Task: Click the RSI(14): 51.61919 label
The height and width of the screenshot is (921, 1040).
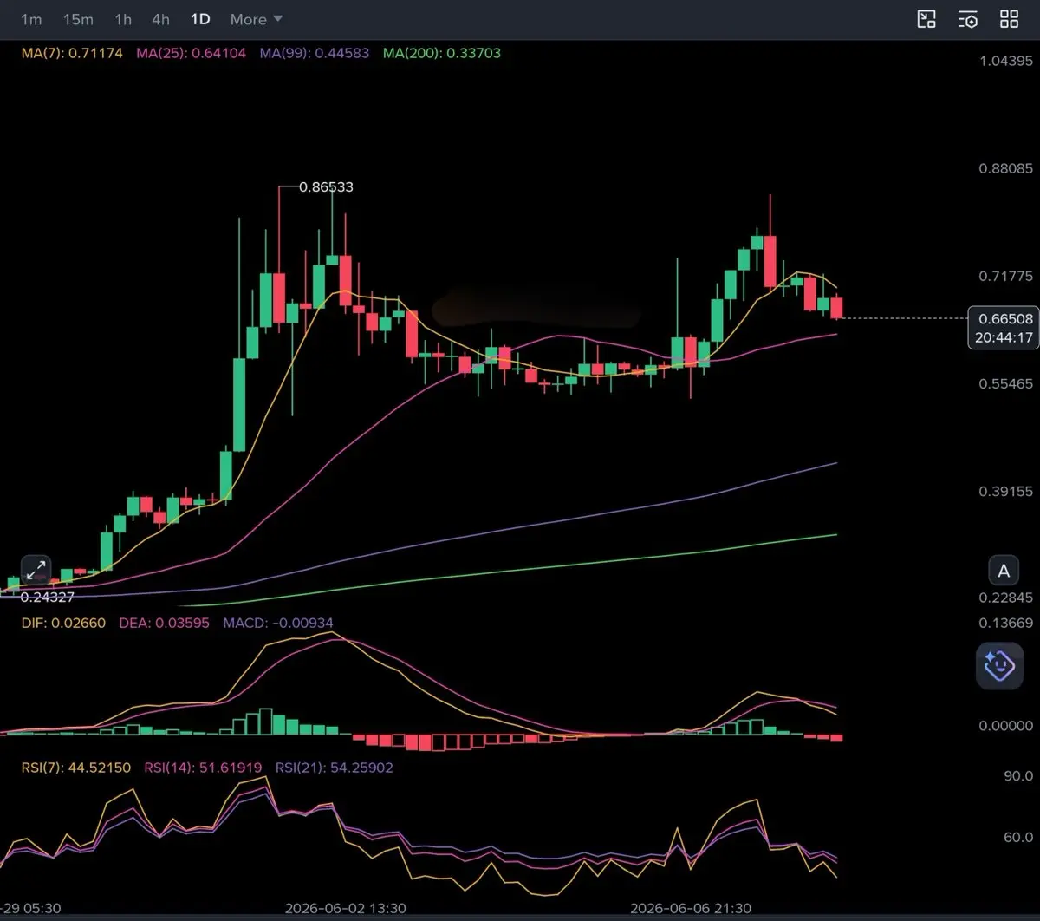Action: pos(203,767)
